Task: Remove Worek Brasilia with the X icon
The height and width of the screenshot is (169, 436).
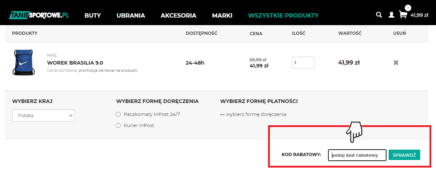Action: click(x=396, y=62)
